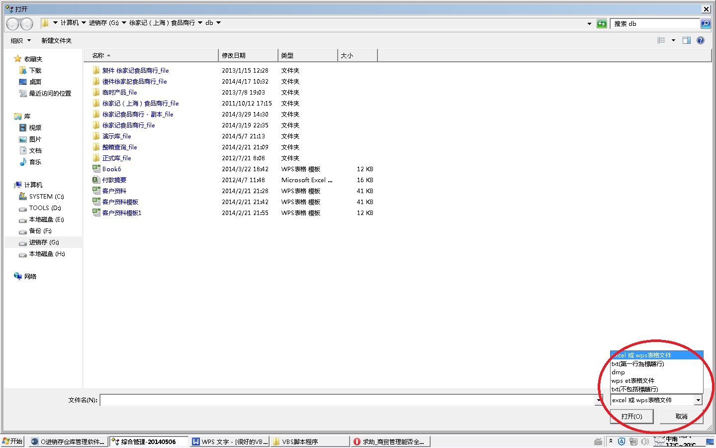Open the file type combo box

(698, 400)
